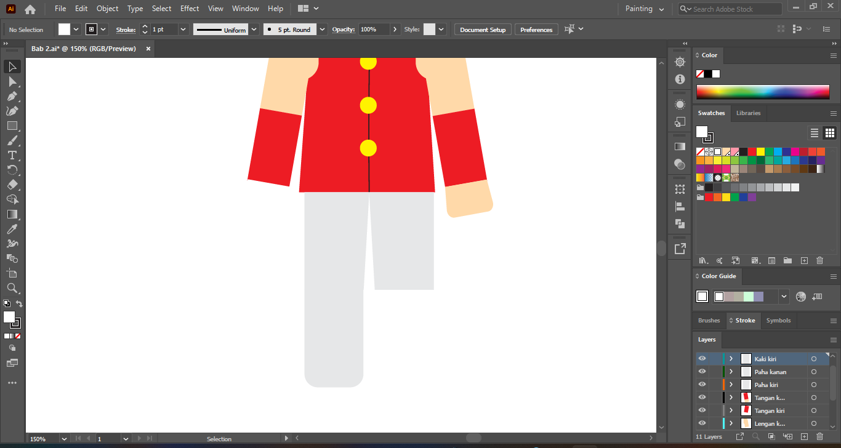Open stroke weight dropdown
Screen dimensions: 841x448
pos(183,30)
